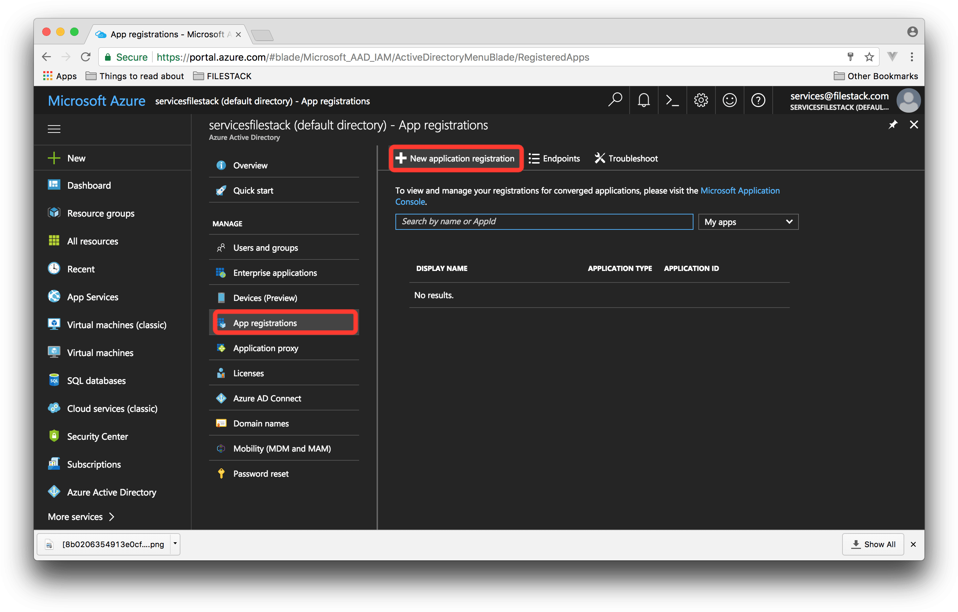Click the Recent clock icon
The width and height of the screenshot is (958, 612).
[x=54, y=268]
